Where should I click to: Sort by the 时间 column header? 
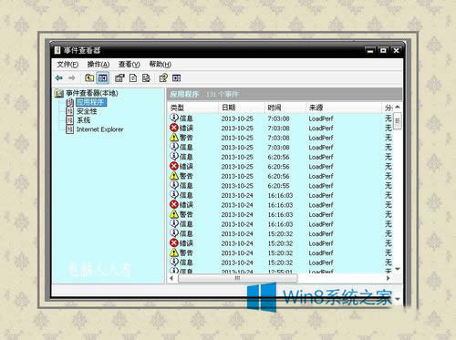(285, 108)
